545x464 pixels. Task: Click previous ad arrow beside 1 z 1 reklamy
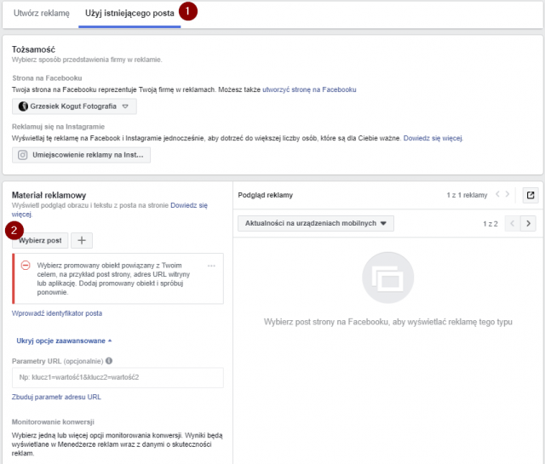click(497, 195)
